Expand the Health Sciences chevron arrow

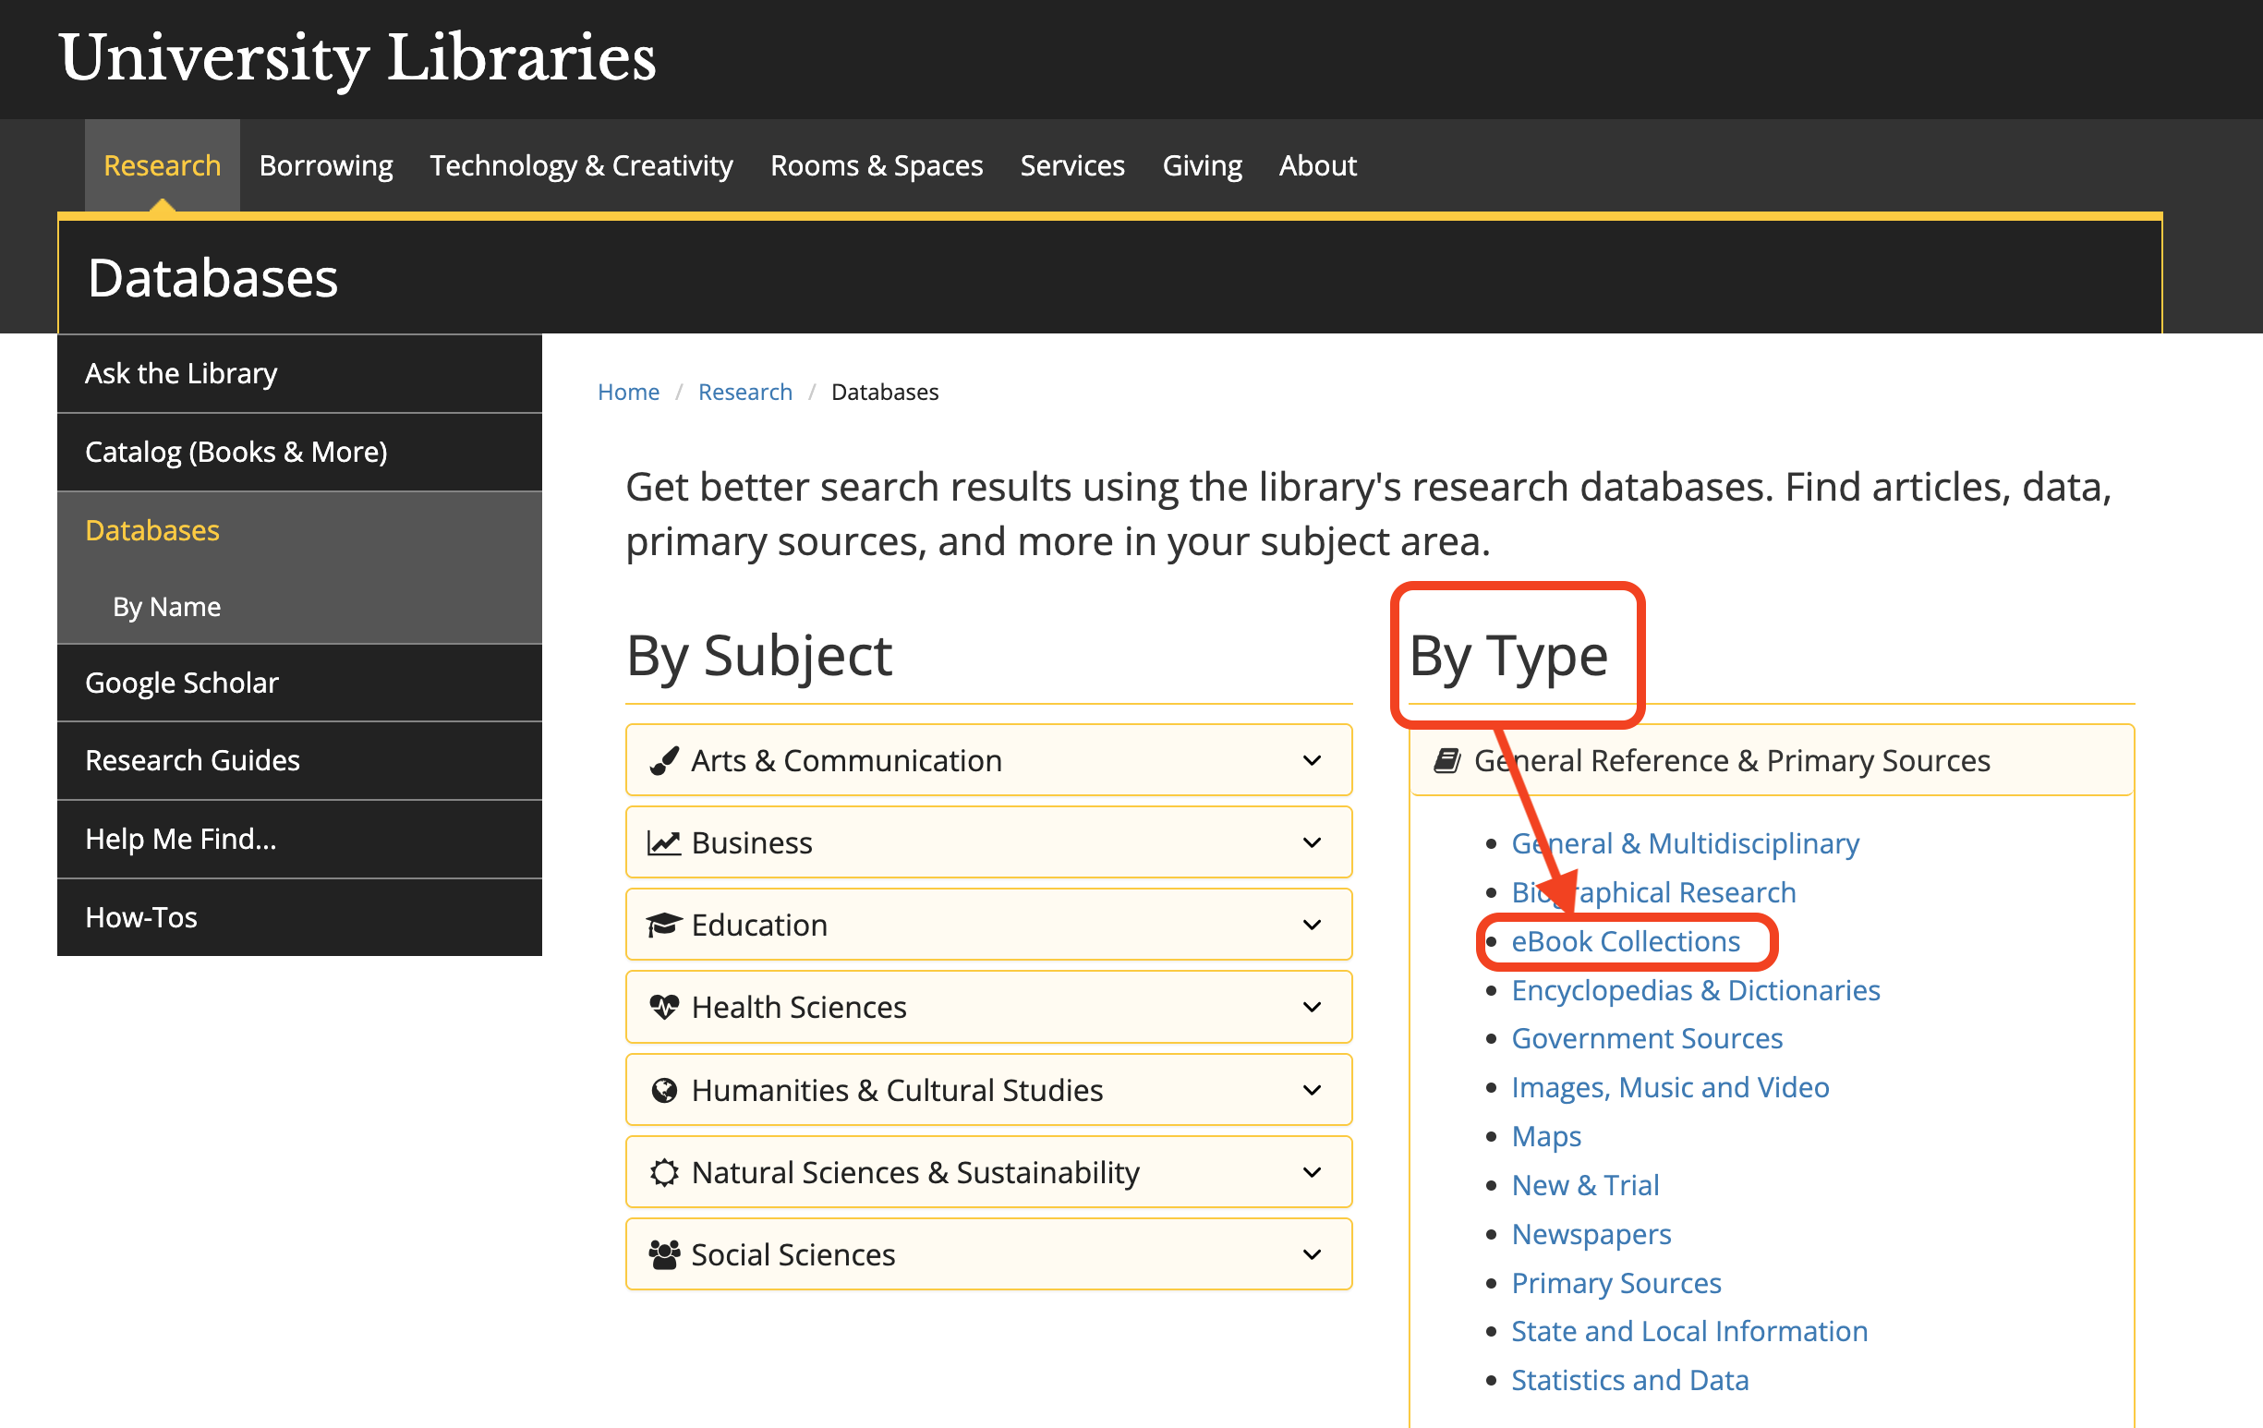pos(1312,1008)
